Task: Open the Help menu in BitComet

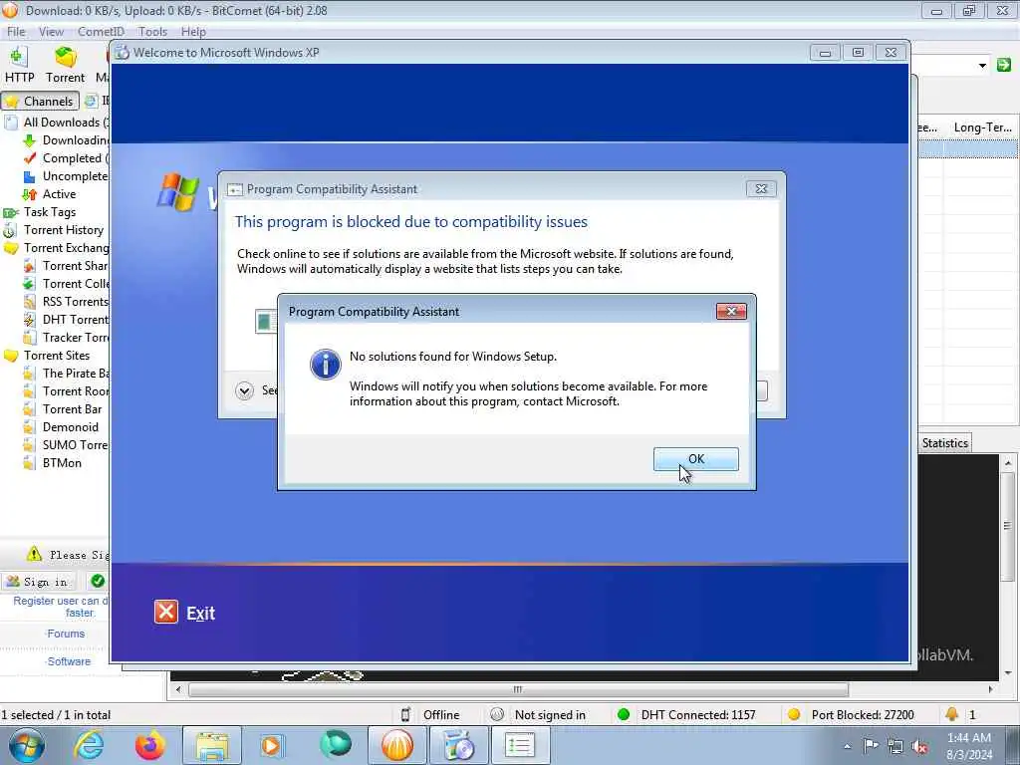Action: pos(193,31)
